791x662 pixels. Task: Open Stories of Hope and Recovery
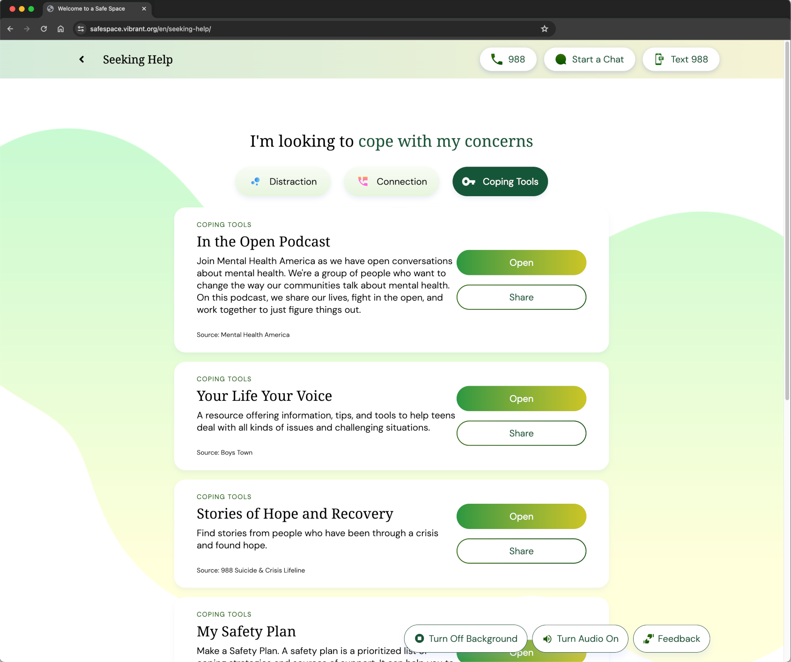(x=521, y=516)
